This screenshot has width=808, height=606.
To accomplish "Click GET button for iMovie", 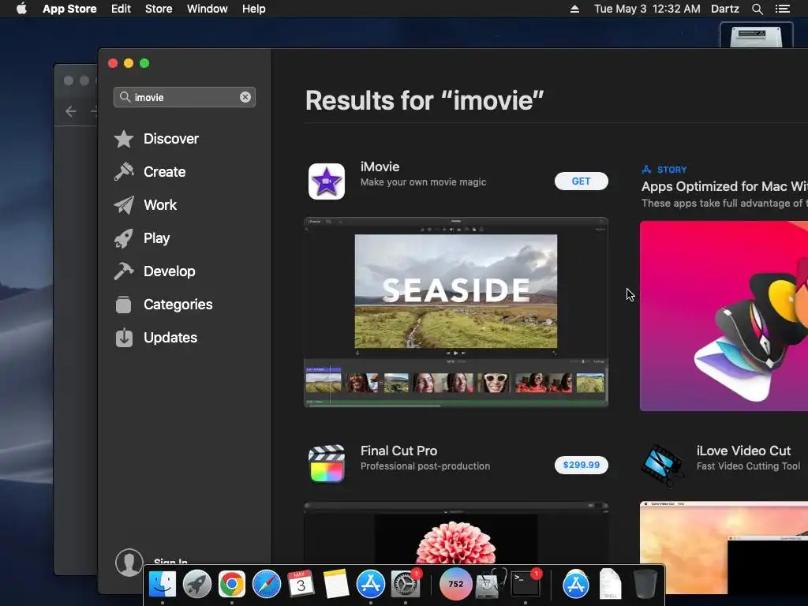I will click(x=582, y=181).
